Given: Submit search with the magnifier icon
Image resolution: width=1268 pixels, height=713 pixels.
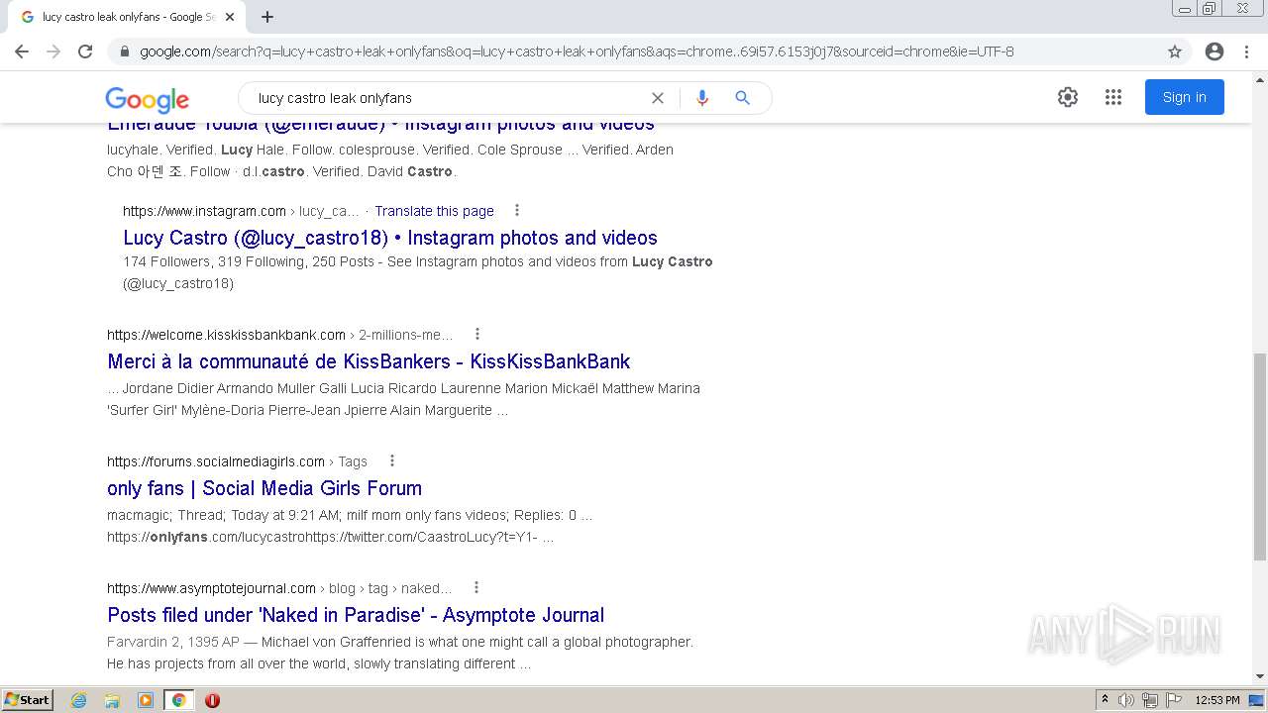Looking at the screenshot, I should (x=742, y=98).
